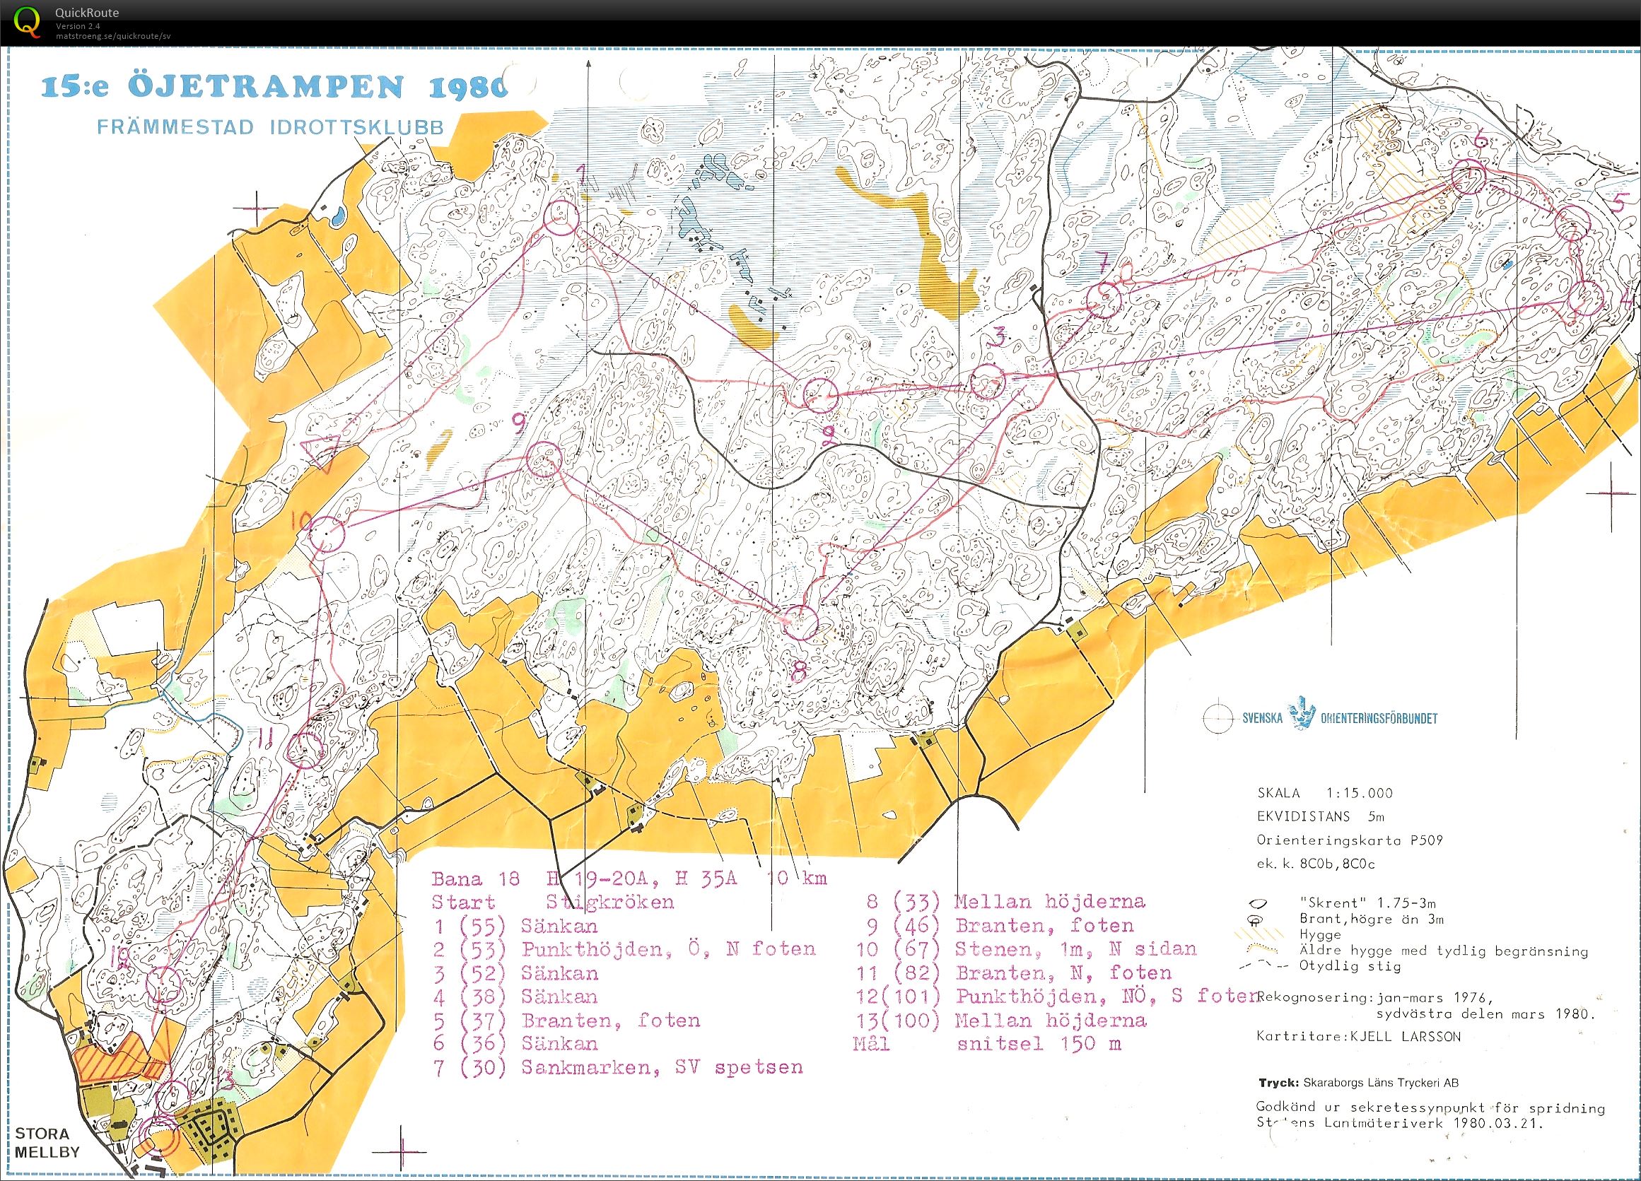Image resolution: width=1641 pixels, height=1181 pixels.
Task: Click the 'SKALA 1:15.000' text
Action: pos(1325,793)
